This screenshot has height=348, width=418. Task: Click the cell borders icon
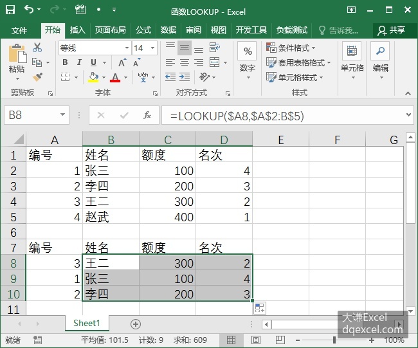pyautogui.click(x=65, y=77)
